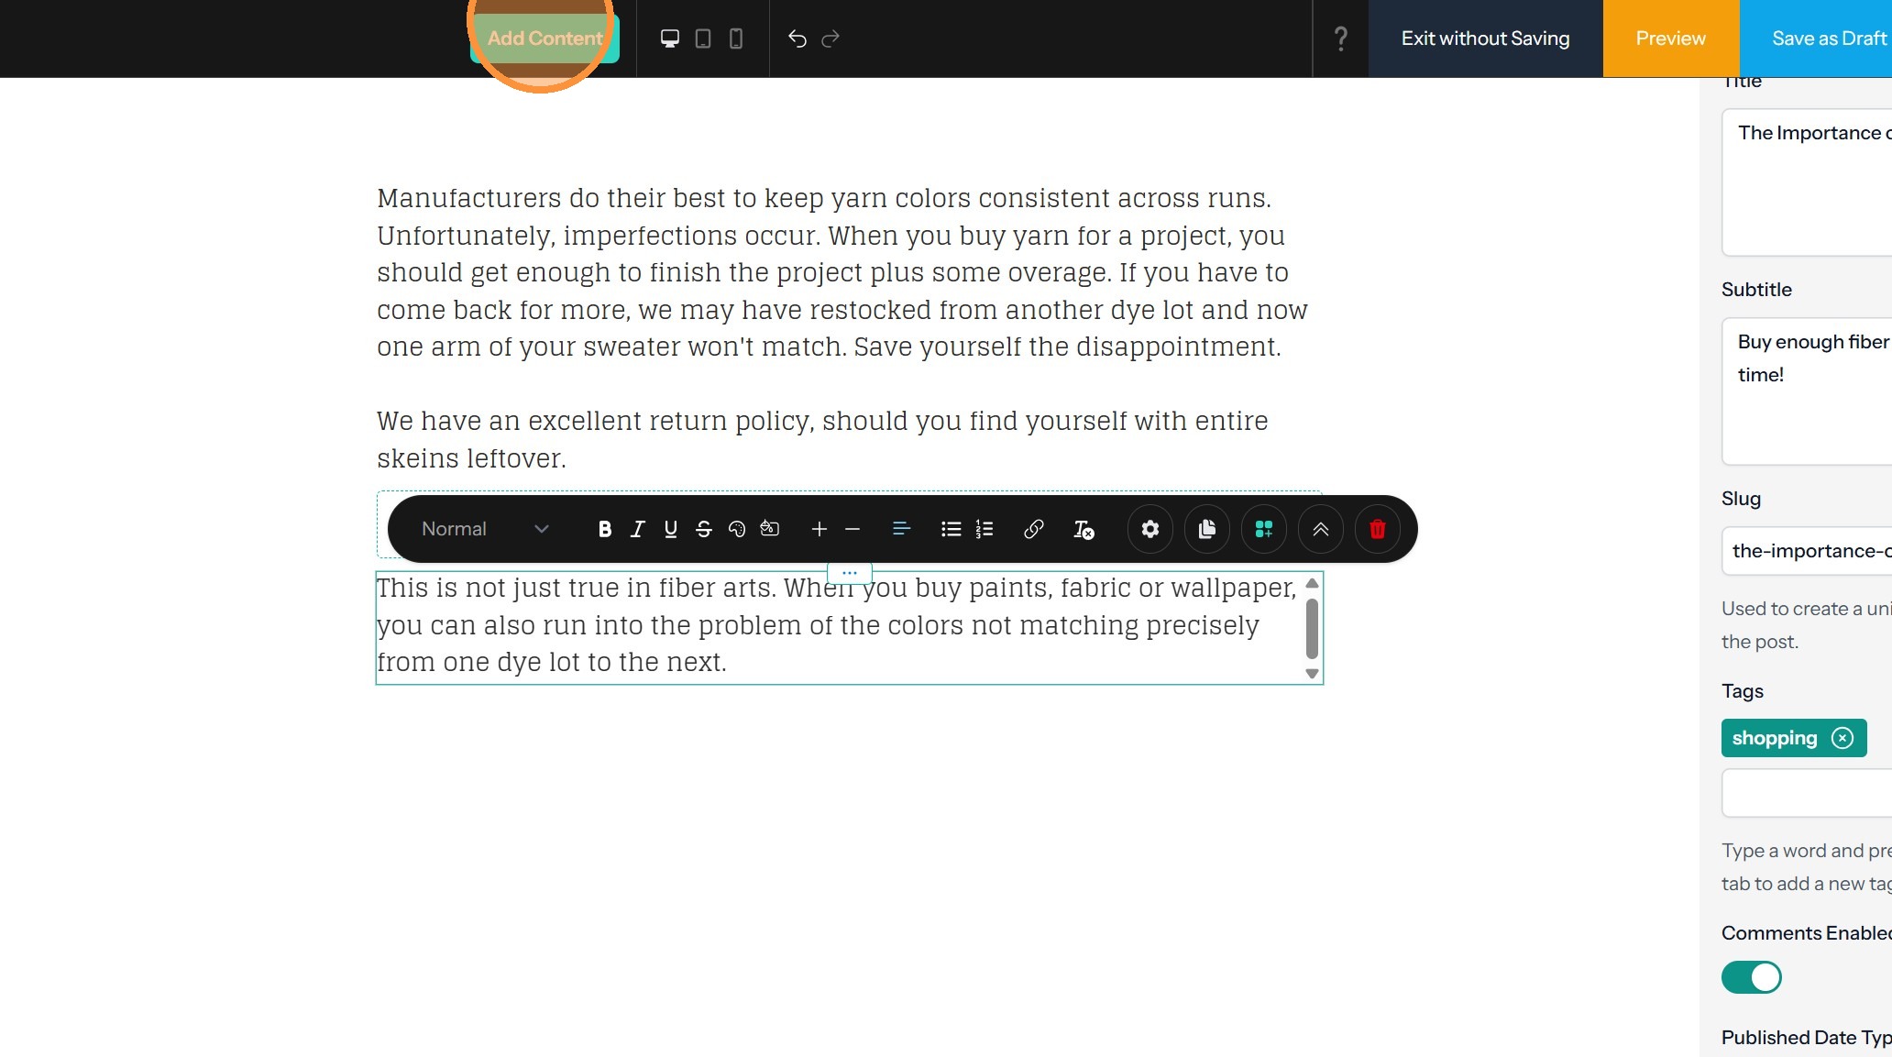Screen dimensions: 1892x1057
Task: Move block up with double chevron
Action: point(1320,529)
